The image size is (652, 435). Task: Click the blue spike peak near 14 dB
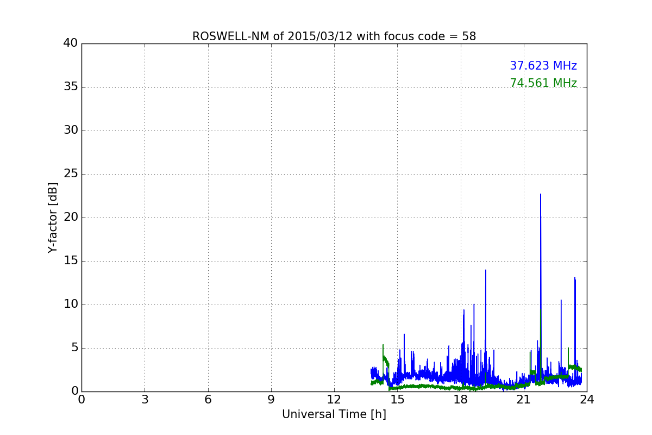coord(486,270)
